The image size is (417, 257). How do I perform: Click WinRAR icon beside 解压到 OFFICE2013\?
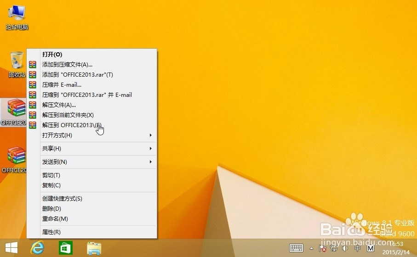tap(33, 125)
